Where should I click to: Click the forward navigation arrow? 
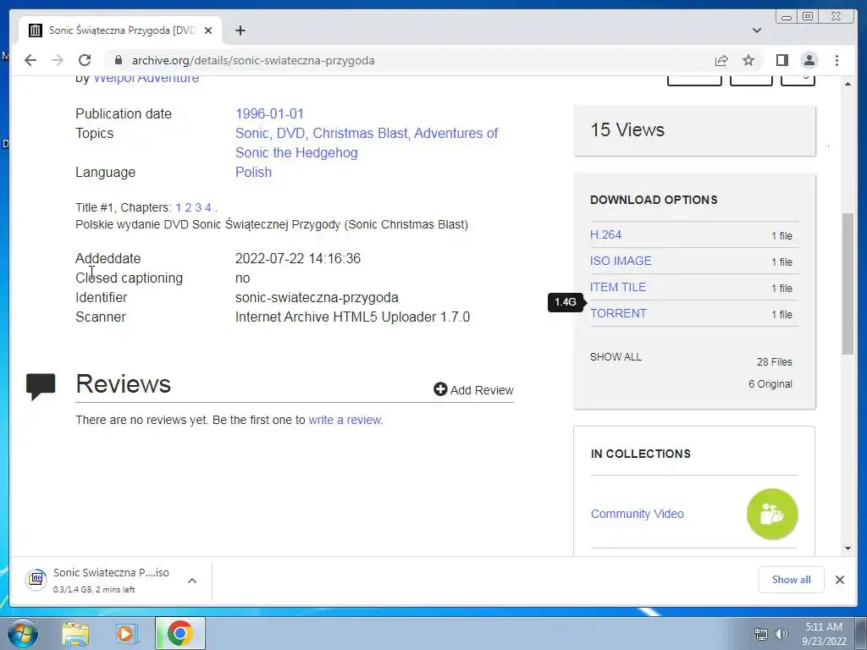coord(58,60)
